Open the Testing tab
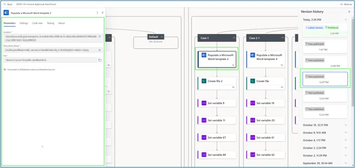Viewport: 355px width, 168px height. coord(51,23)
